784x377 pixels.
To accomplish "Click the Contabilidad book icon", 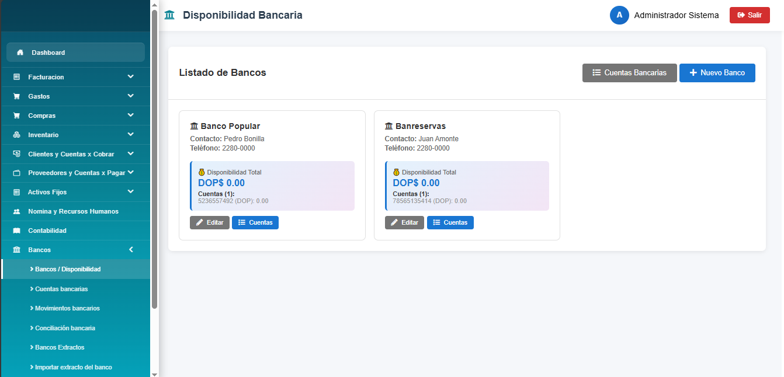I will [x=16, y=231].
